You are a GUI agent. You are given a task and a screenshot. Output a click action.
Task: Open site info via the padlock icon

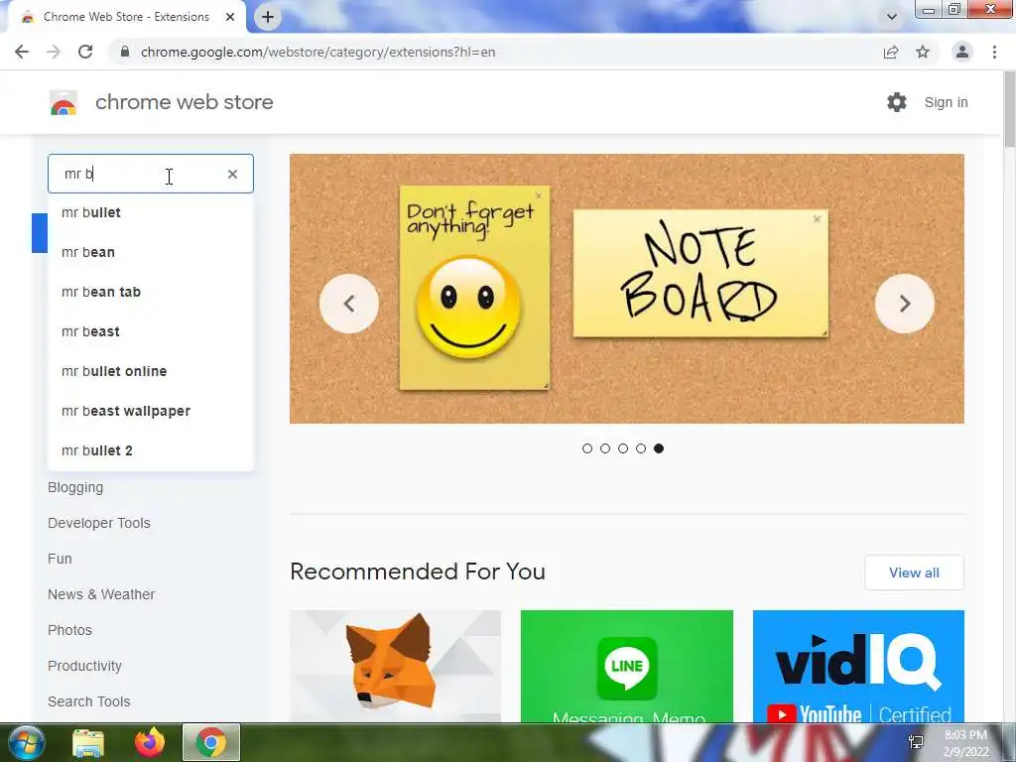(125, 52)
